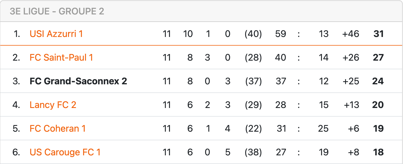The image size is (403, 164).
Task: Click FC Saint-Paul's 27 points total
Action: (x=378, y=57)
